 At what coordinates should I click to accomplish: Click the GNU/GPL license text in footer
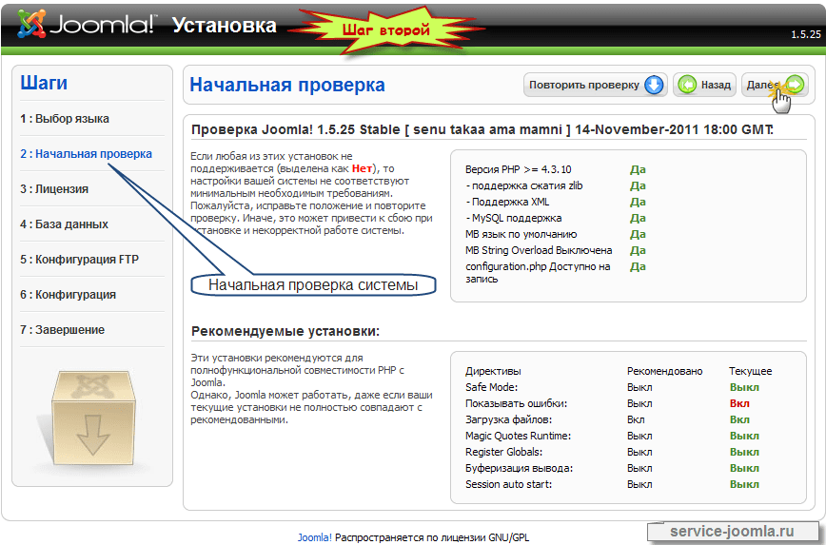[509, 537]
